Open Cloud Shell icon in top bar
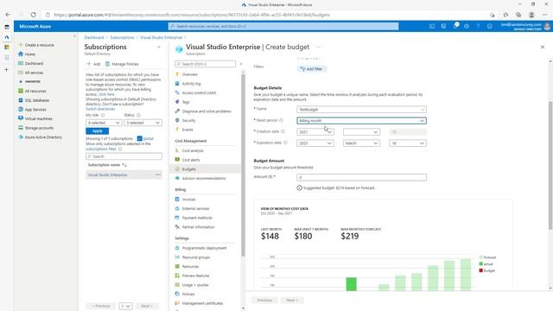The image size is (553, 311). (432, 26)
